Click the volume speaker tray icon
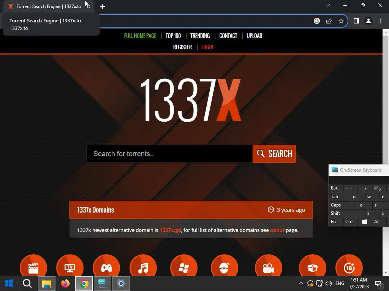 click(329, 283)
